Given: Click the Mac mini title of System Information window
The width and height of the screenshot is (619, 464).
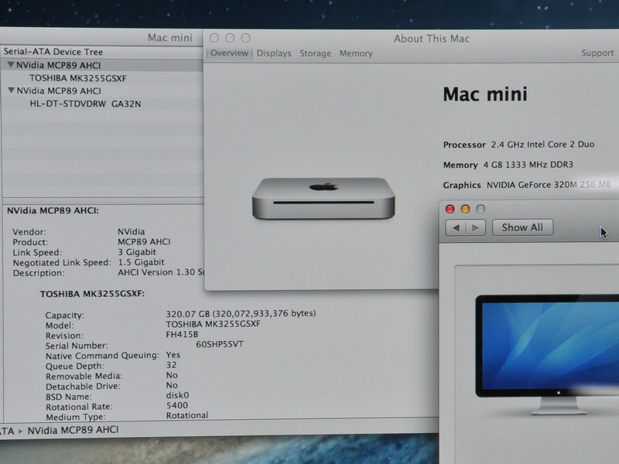Looking at the screenshot, I should (x=170, y=38).
